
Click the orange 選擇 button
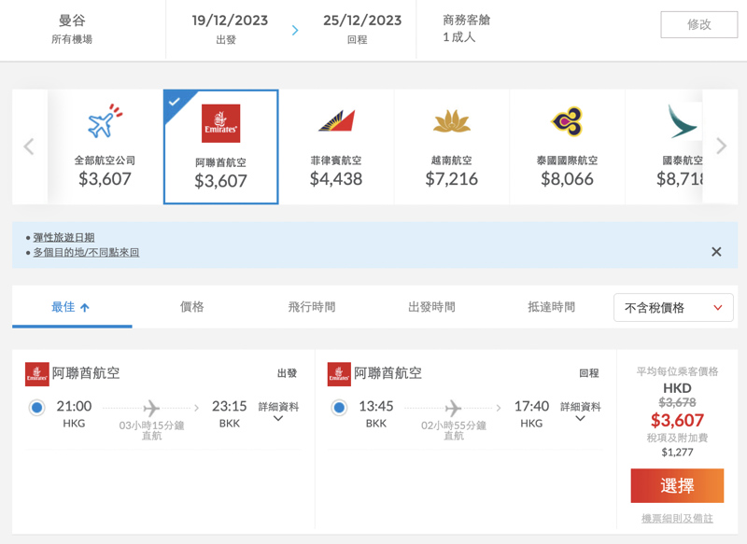point(677,485)
